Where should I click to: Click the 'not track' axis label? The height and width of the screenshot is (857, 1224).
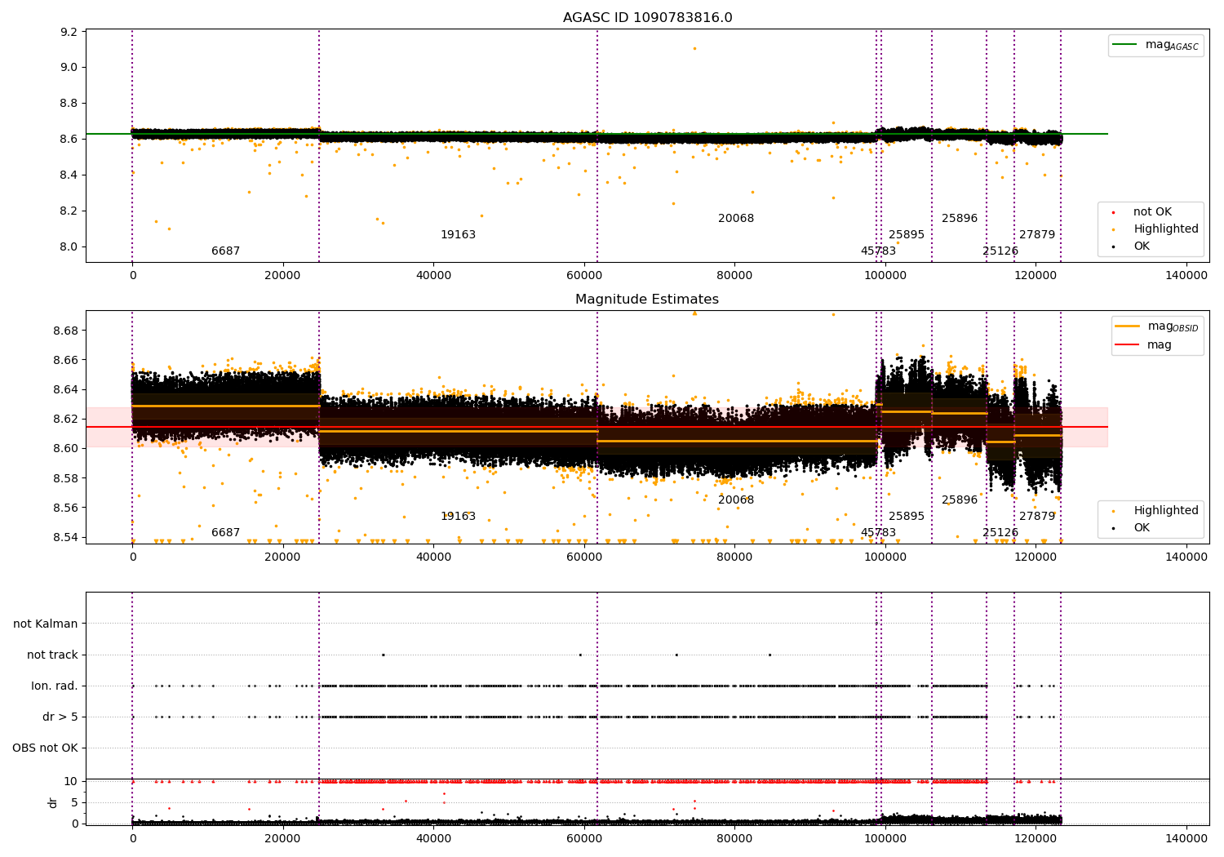point(52,655)
